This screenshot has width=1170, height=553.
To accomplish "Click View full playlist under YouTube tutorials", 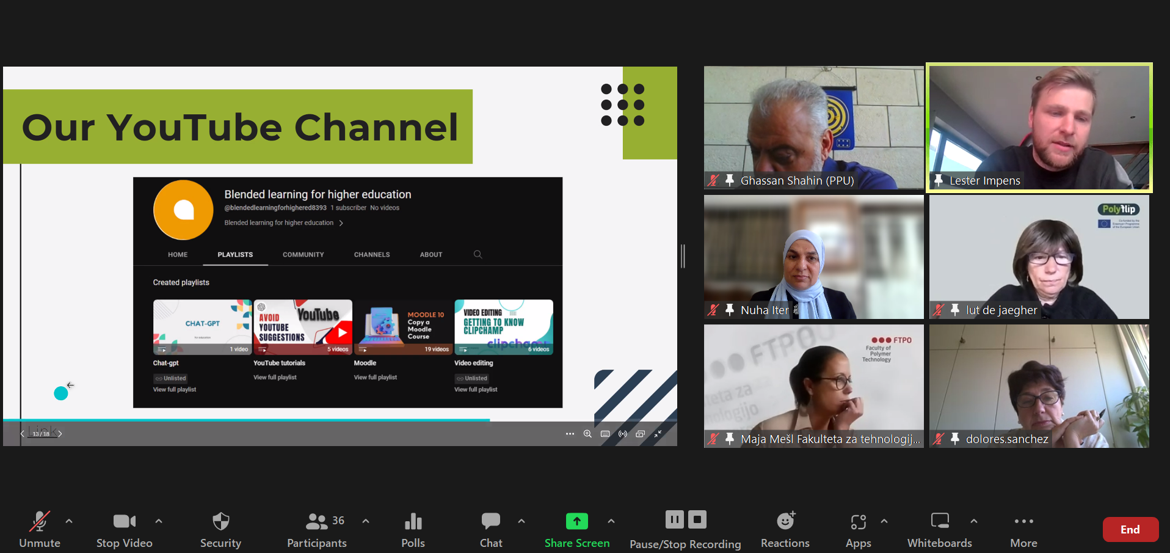I will [x=275, y=378].
